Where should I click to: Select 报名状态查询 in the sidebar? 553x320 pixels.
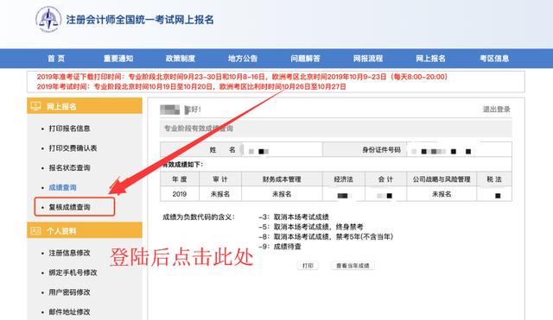pos(69,168)
